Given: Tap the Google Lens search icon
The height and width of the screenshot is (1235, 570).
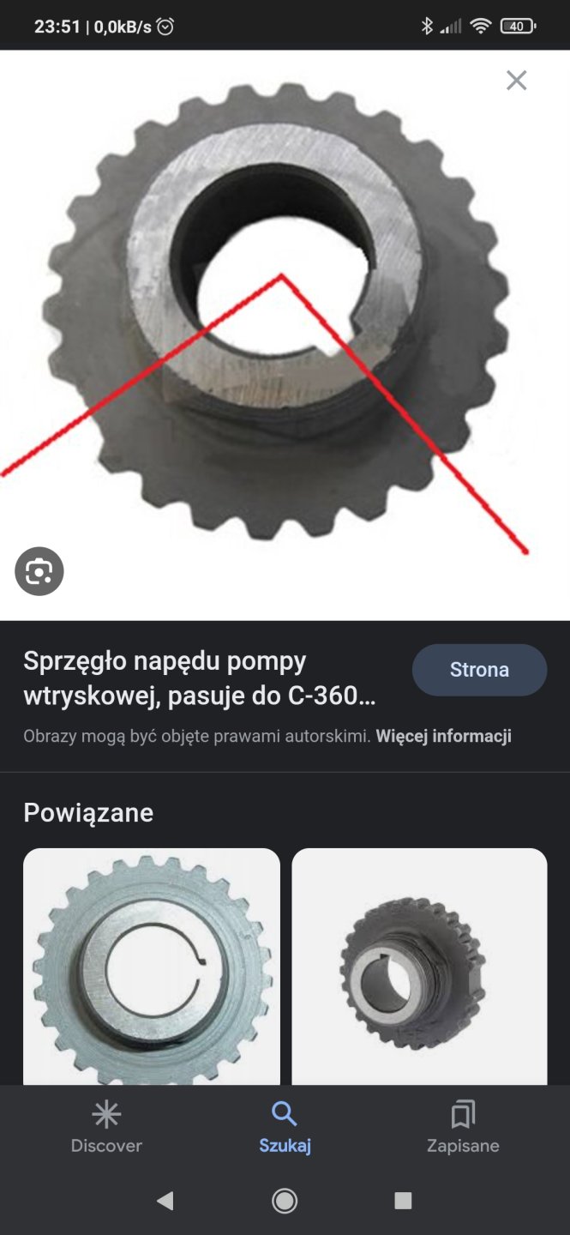Looking at the screenshot, I should (x=39, y=571).
